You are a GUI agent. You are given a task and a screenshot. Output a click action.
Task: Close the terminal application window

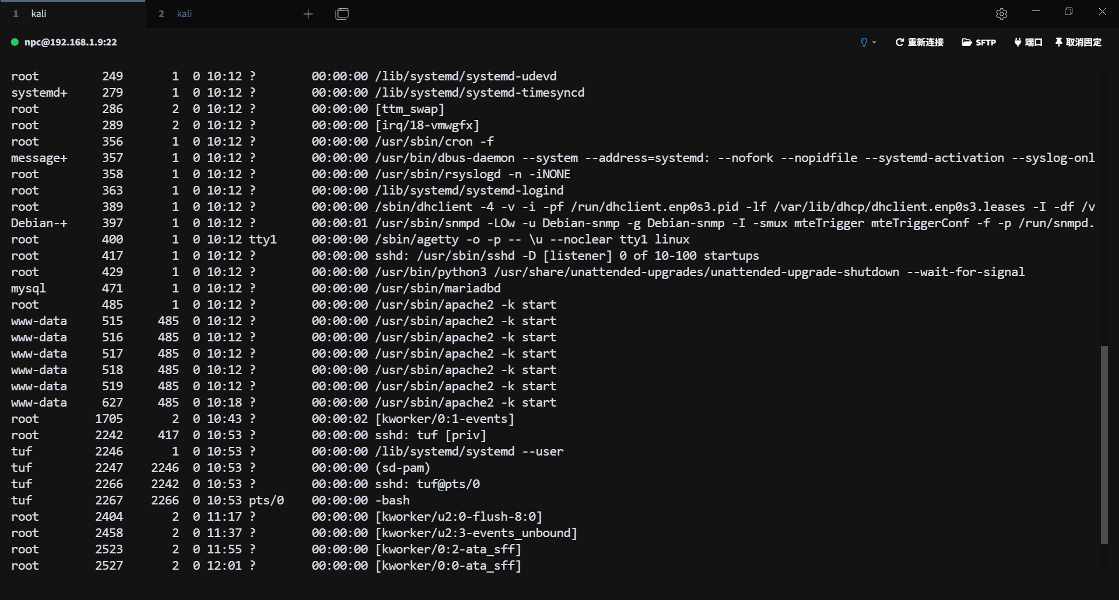coord(1102,12)
